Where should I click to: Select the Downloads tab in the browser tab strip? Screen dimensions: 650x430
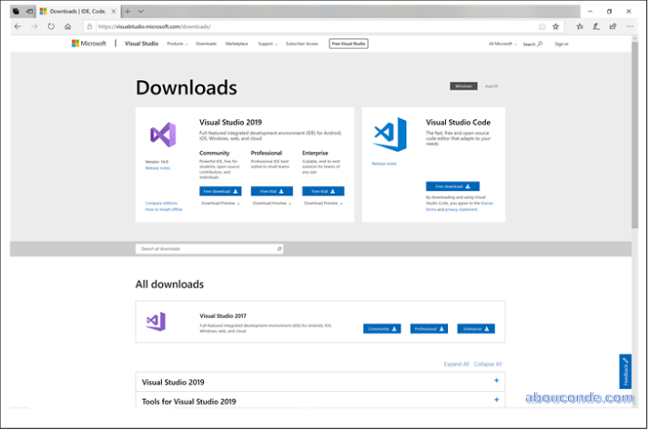point(77,11)
